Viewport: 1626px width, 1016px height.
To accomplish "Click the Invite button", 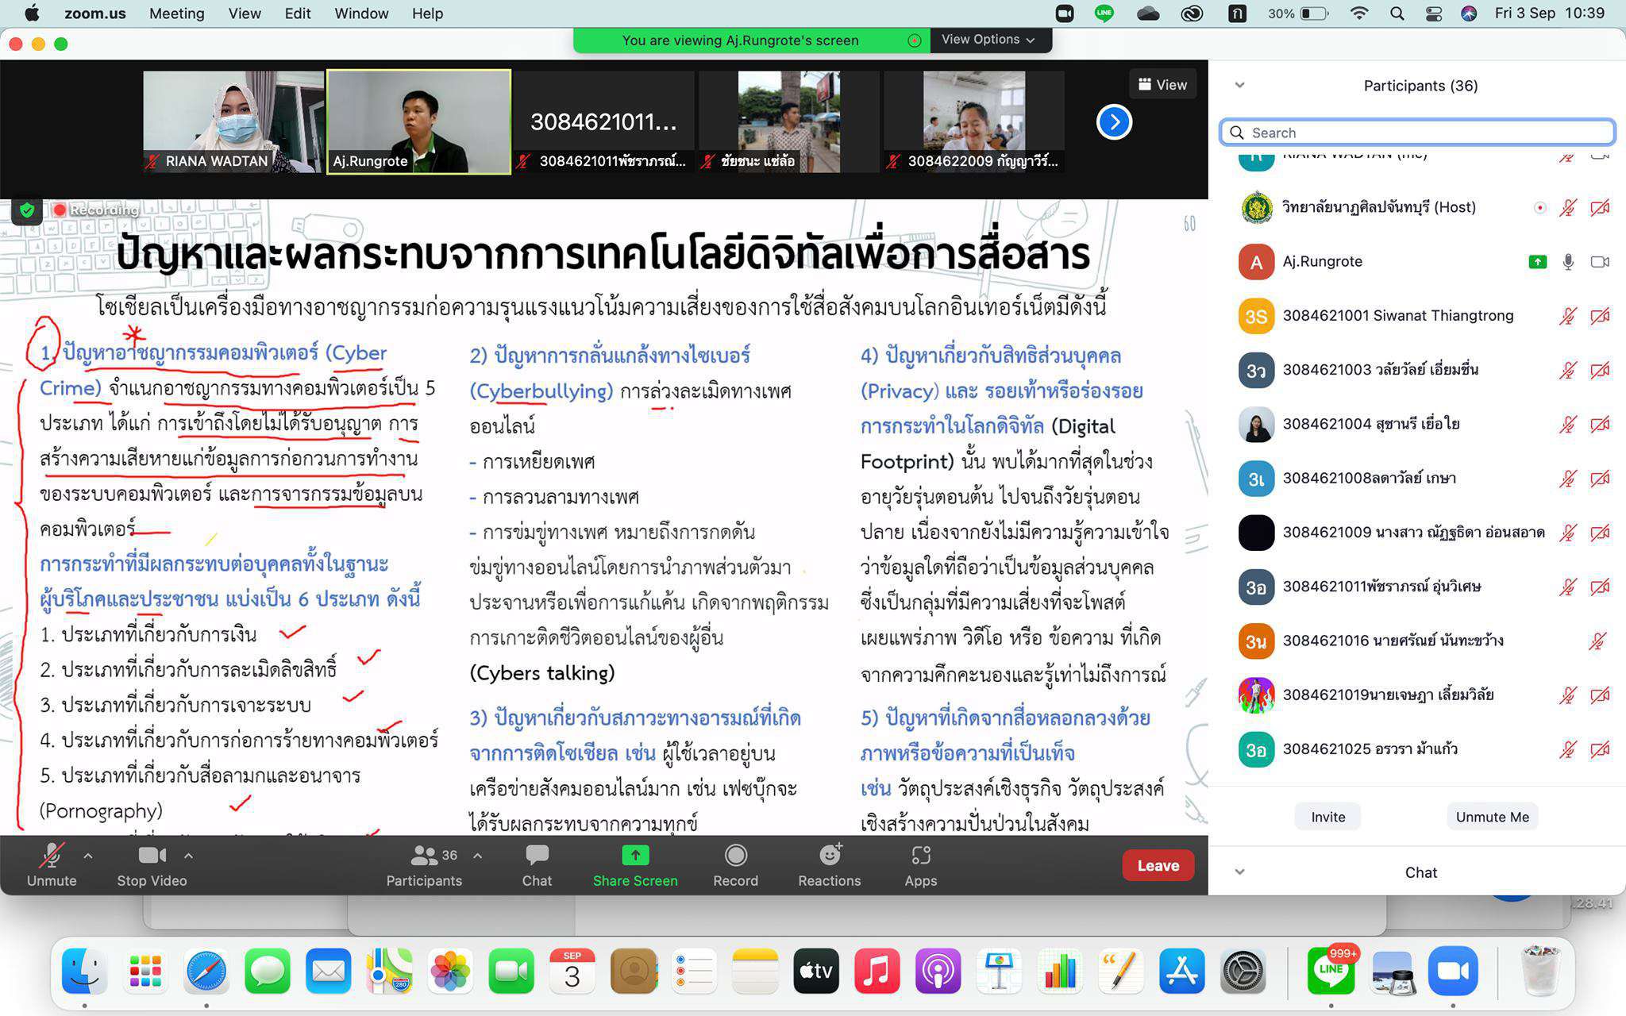I will coord(1327,817).
